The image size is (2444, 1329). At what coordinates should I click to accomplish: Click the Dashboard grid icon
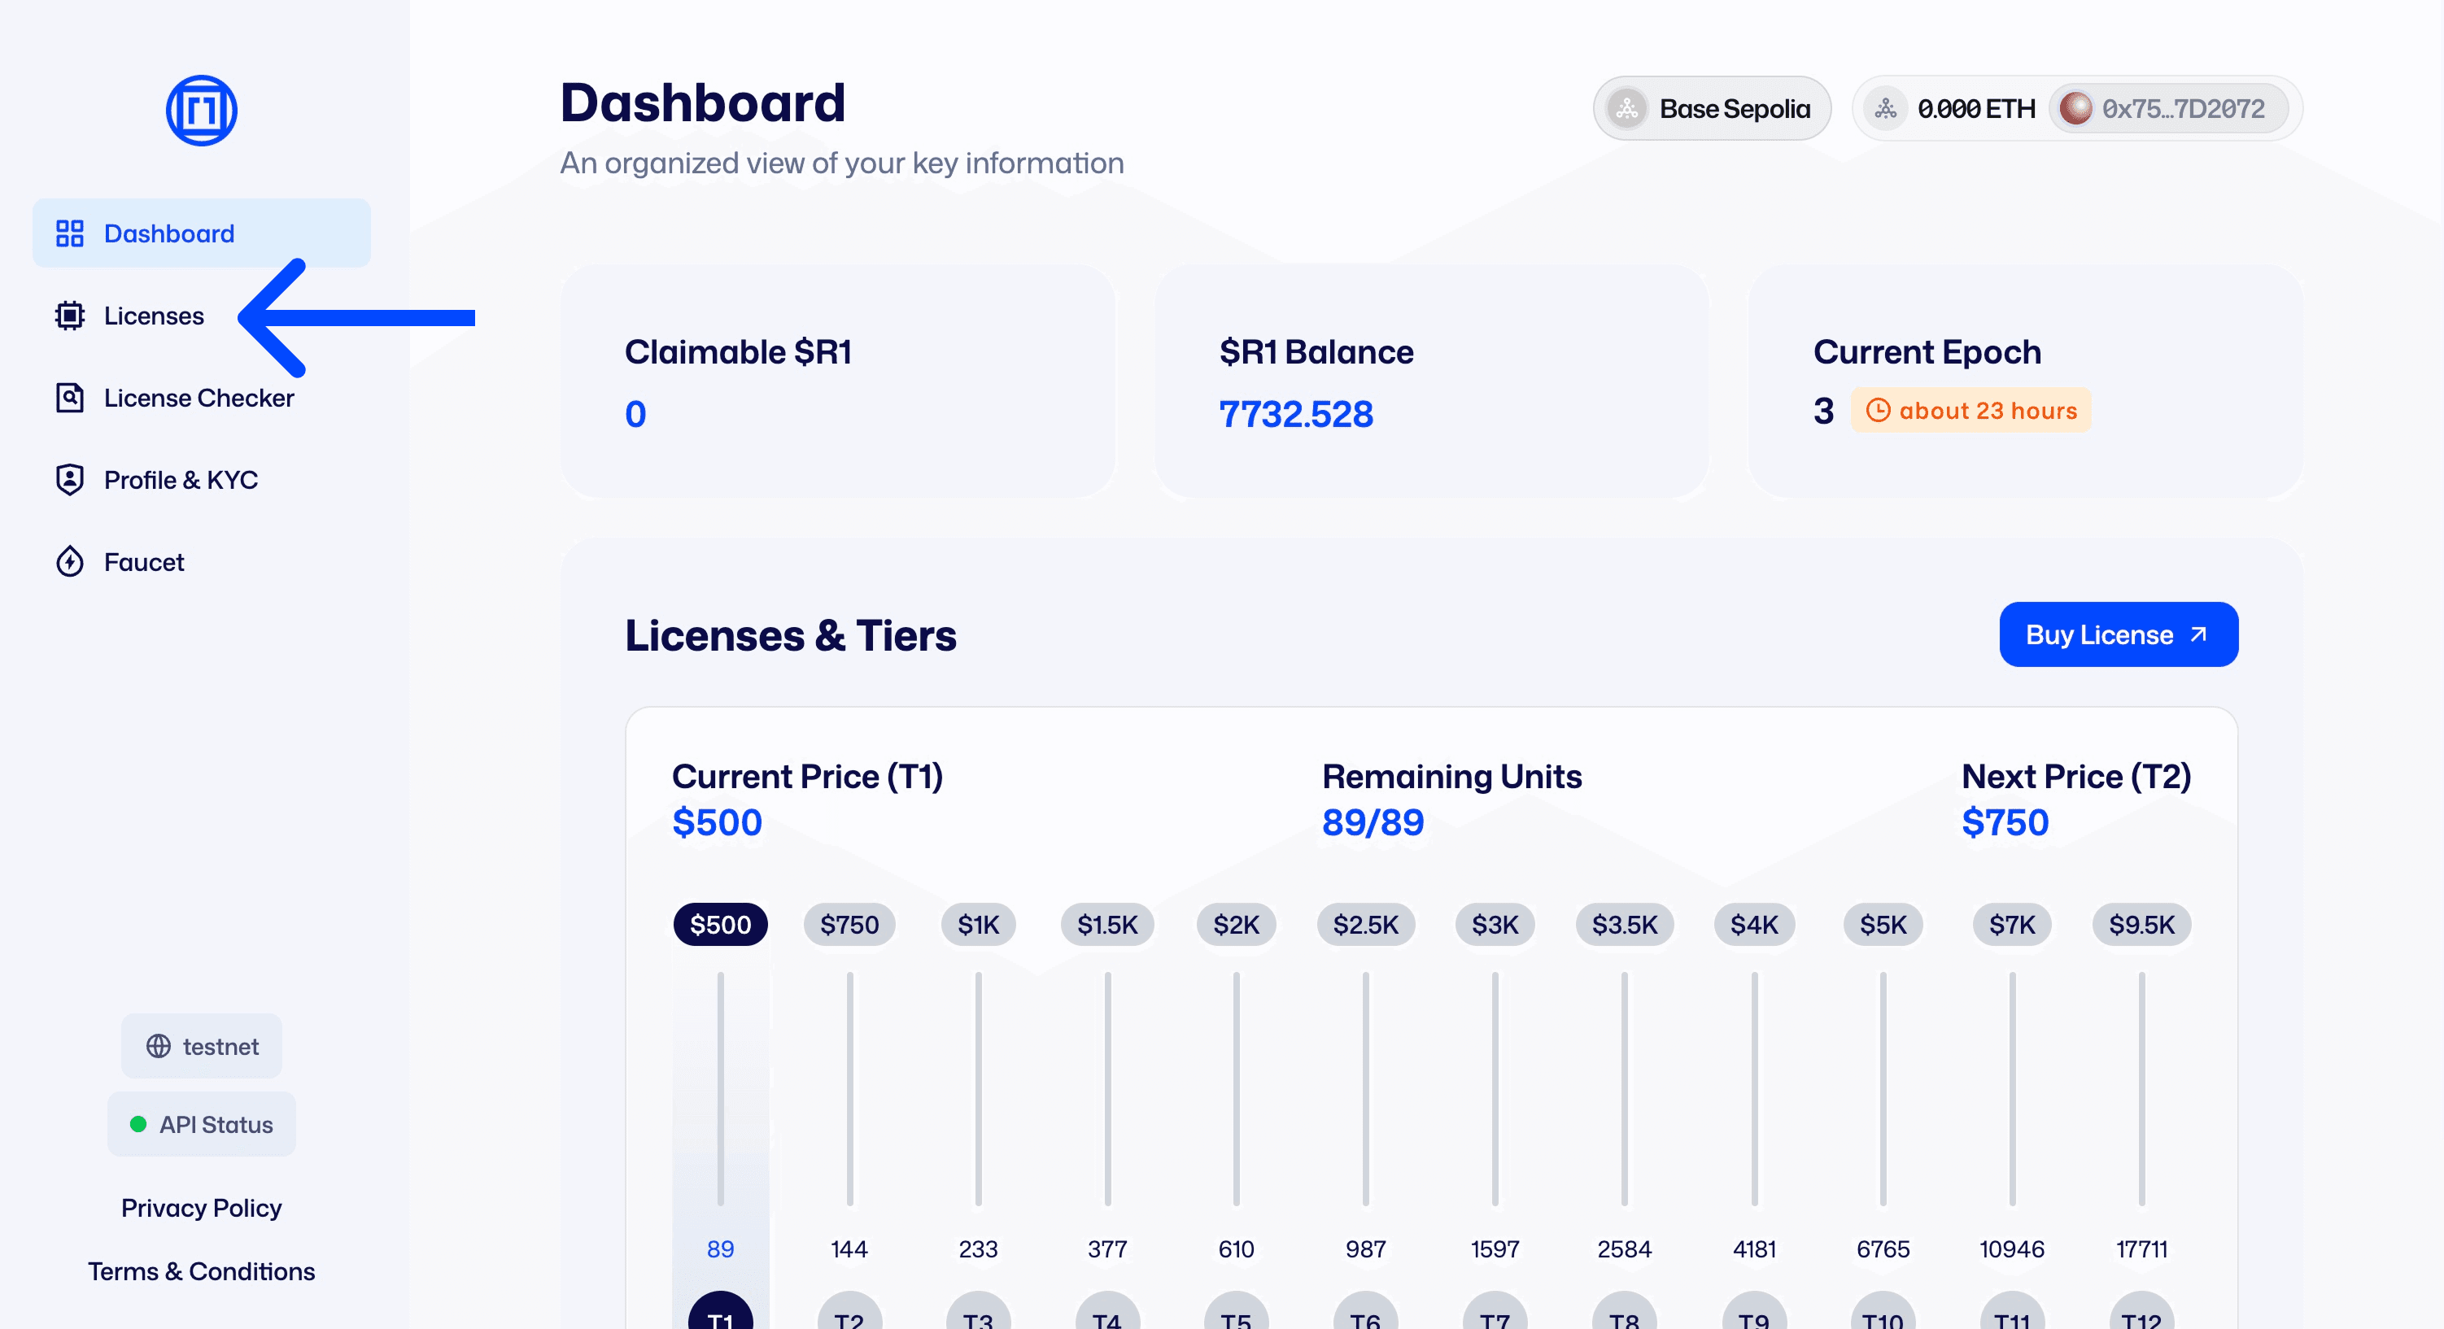point(69,233)
